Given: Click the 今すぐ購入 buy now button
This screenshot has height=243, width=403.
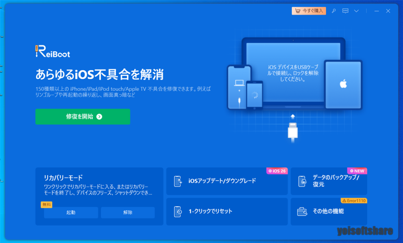Looking at the screenshot, I should 309,11.
